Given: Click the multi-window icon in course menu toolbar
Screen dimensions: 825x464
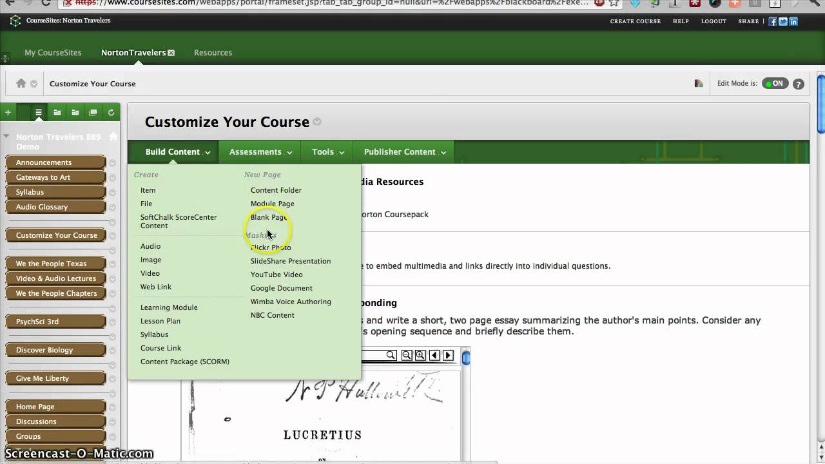Looking at the screenshot, I should tap(93, 112).
